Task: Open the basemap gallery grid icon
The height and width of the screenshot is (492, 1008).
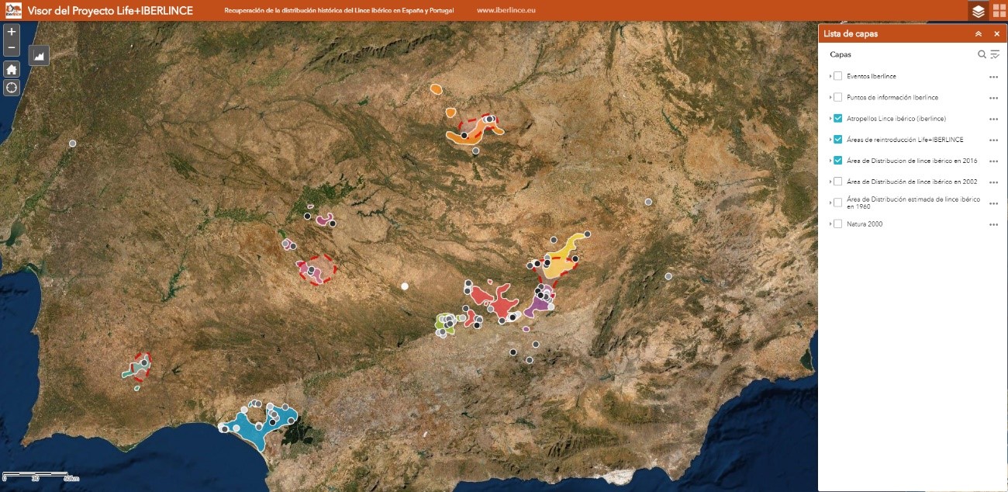Action: coord(999,11)
